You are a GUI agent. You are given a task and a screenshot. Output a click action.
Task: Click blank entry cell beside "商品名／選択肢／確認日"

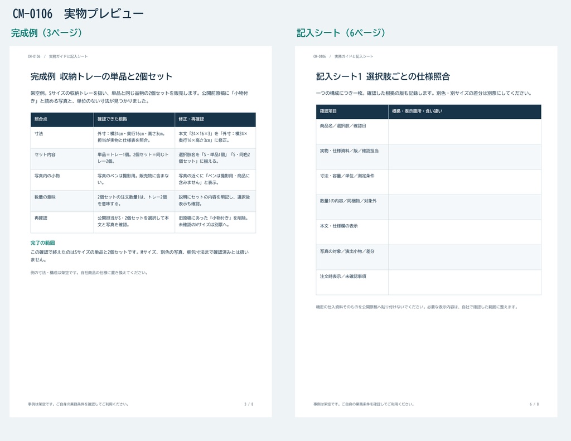(x=464, y=132)
